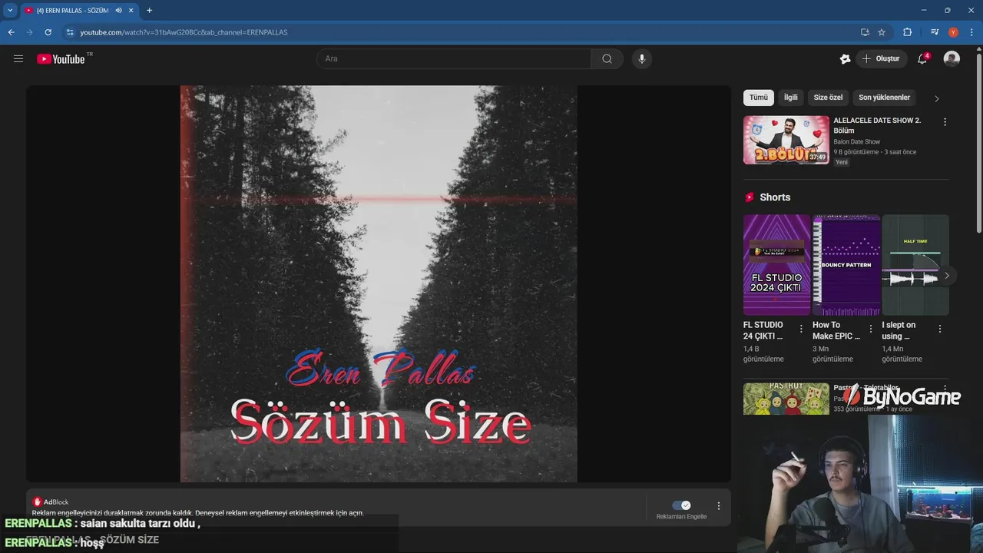Open options for I slept on using short

pyautogui.click(x=940, y=329)
